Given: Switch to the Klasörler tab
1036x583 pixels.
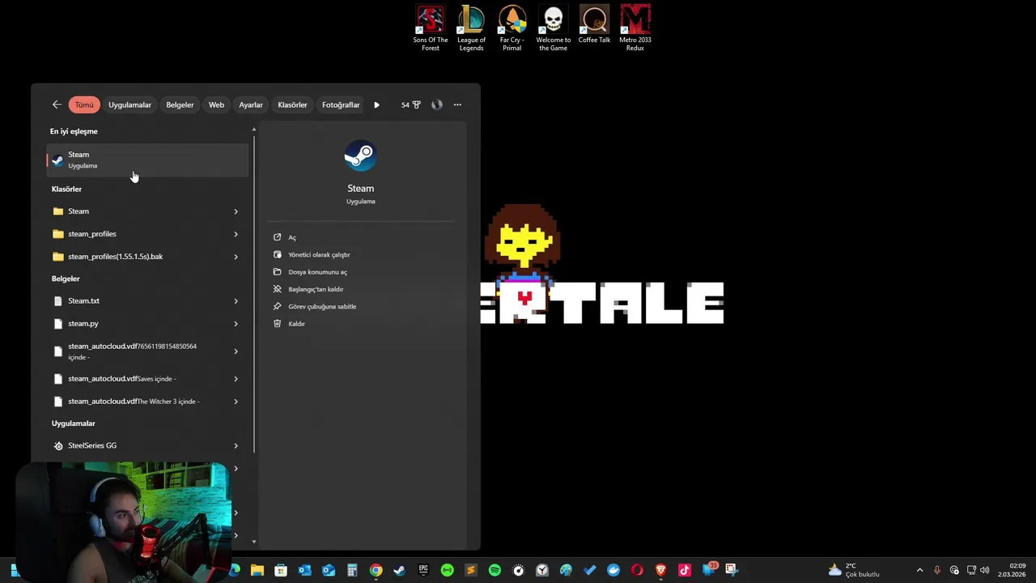Looking at the screenshot, I should [x=292, y=104].
